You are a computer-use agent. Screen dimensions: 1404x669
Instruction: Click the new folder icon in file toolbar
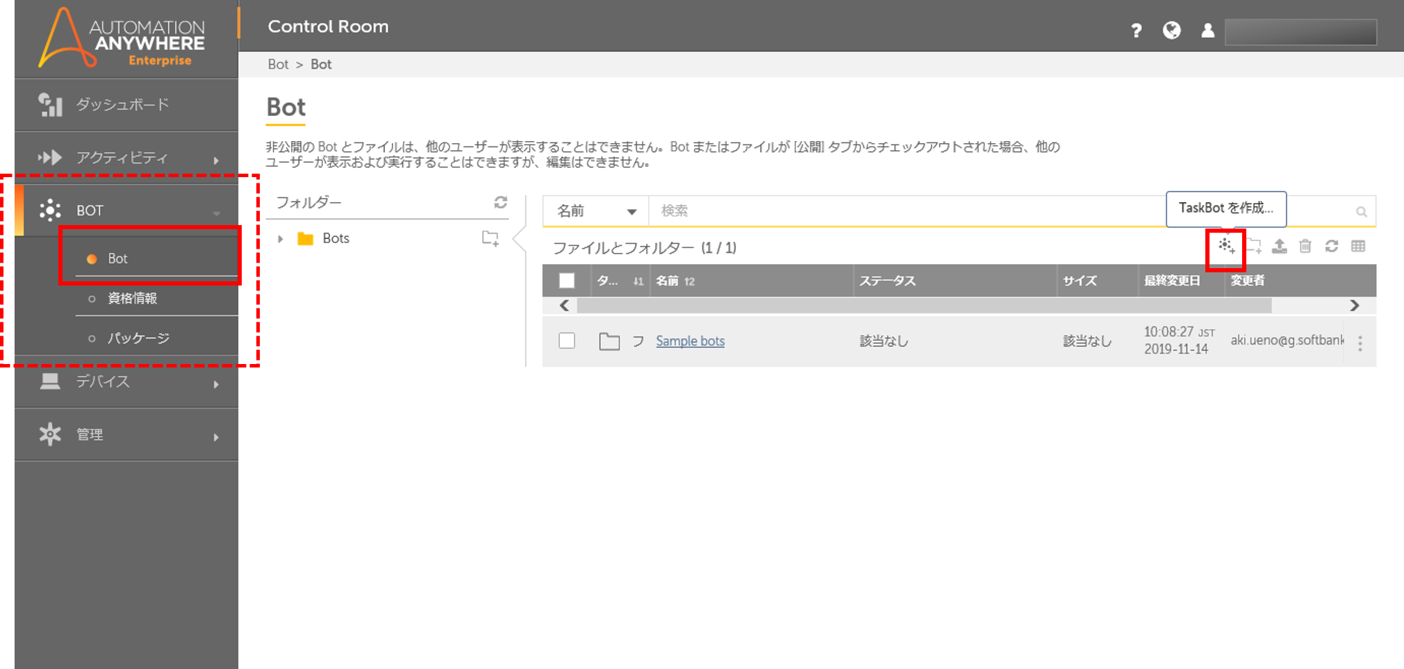1253,246
